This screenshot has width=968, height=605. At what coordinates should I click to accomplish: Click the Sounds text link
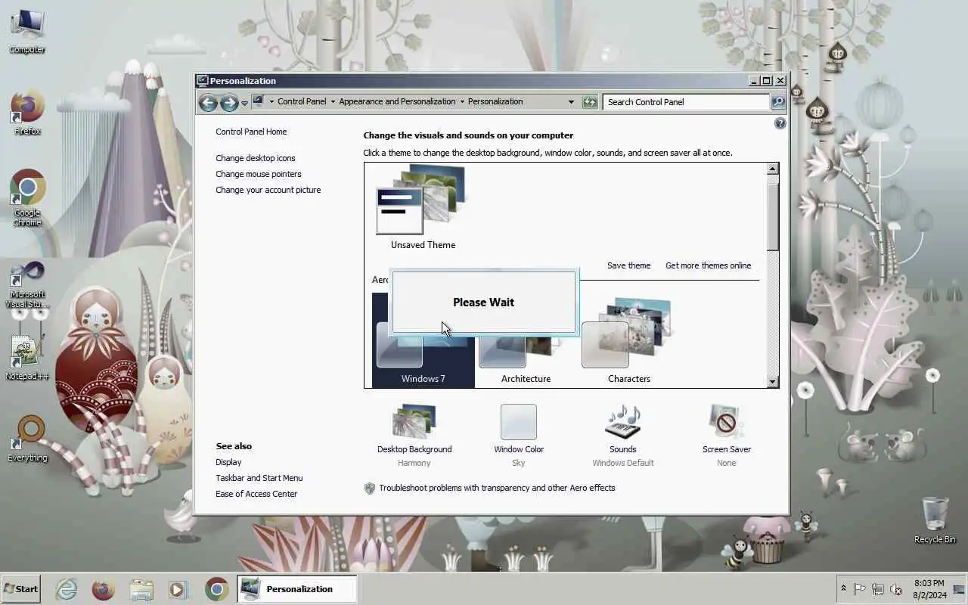point(622,449)
